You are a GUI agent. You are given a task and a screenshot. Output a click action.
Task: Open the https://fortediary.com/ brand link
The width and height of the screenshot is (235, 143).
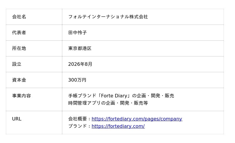click(x=118, y=126)
